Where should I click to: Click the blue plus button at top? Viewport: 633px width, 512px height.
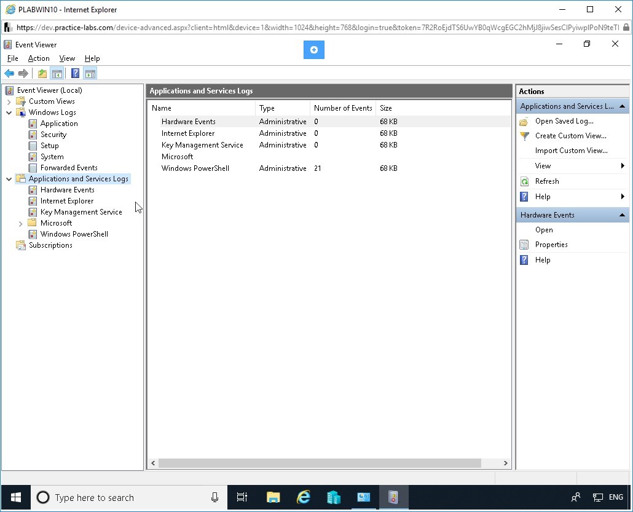313,50
